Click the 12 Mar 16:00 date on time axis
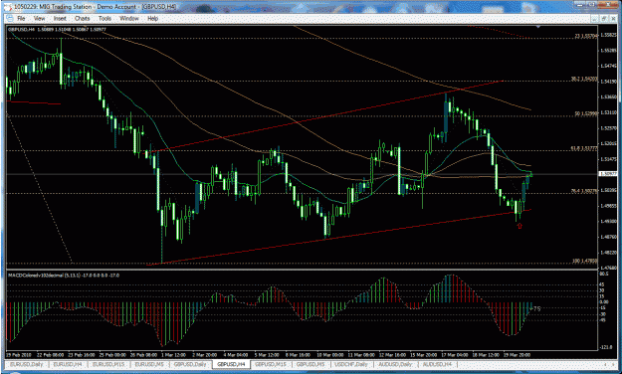The width and height of the screenshot is (622, 374). [392, 354]
